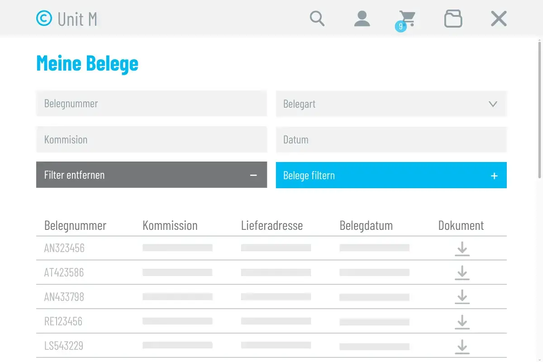Image resolution: width=543 pixels, height=362 pixels.
Task: Sort by Belegnummer column header
Action: [75, 225]
